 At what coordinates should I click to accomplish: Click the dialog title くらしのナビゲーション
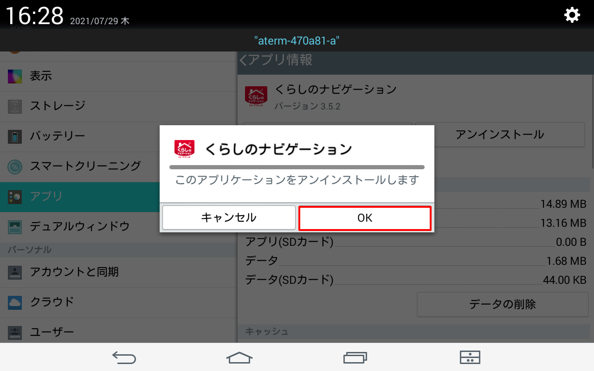coord(278,149)
